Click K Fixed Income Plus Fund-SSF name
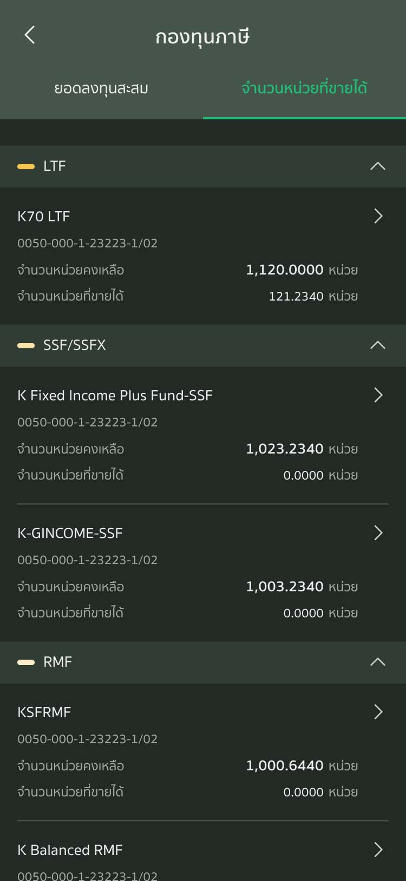Viewport: 406px width, 881px height. 115,395
